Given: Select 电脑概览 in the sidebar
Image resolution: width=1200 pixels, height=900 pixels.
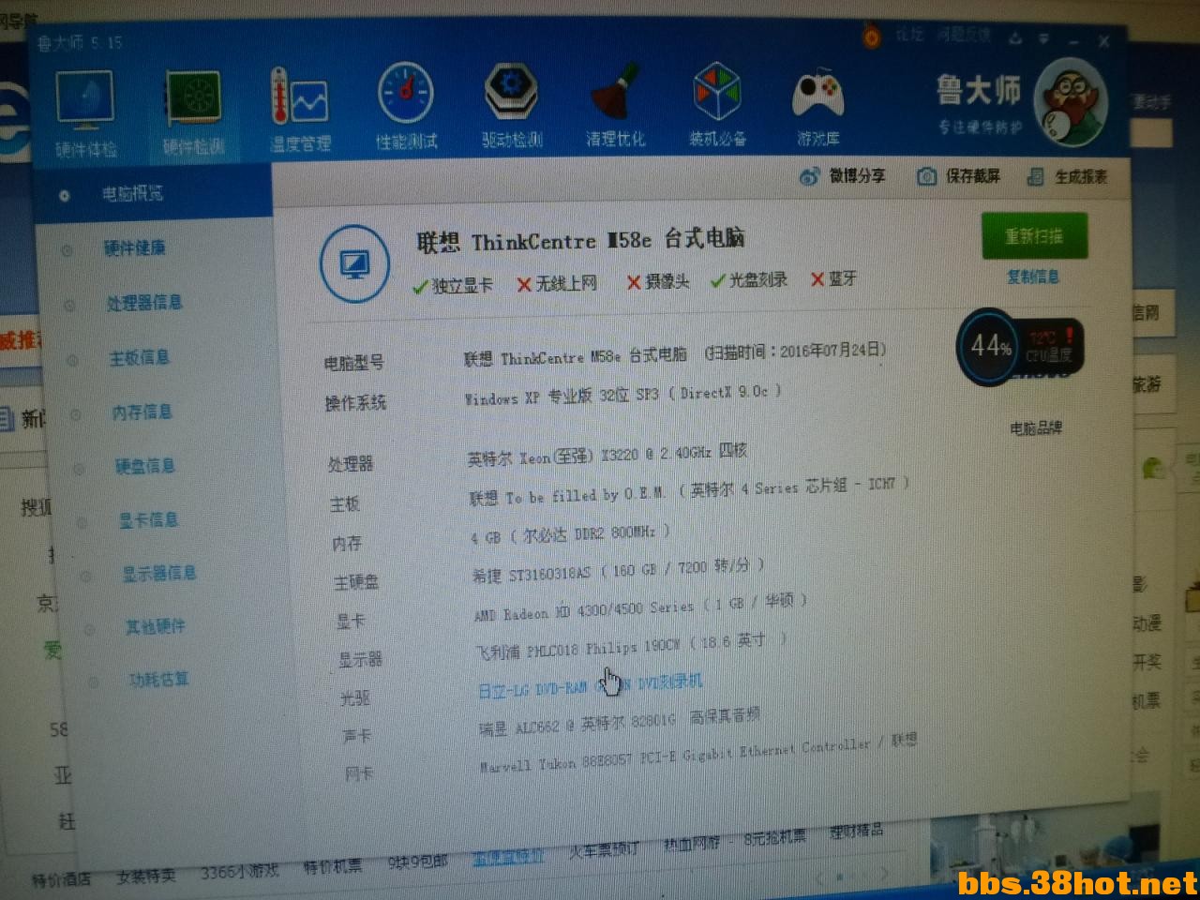Looking at the screenshot, I should click(x=131, y=194).
